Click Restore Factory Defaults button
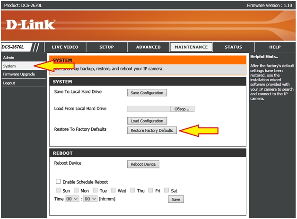The image size is (297, 219). point(152,131)
